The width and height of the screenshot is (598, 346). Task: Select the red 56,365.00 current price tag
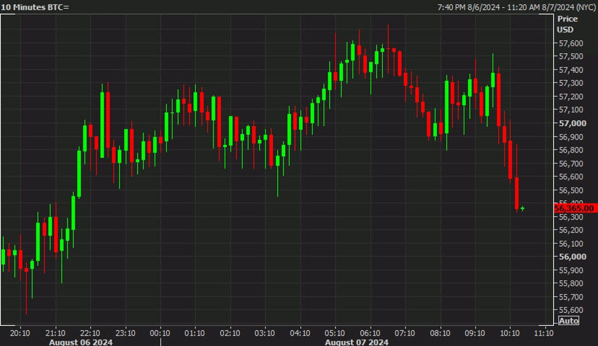click(x=575, y=208)
